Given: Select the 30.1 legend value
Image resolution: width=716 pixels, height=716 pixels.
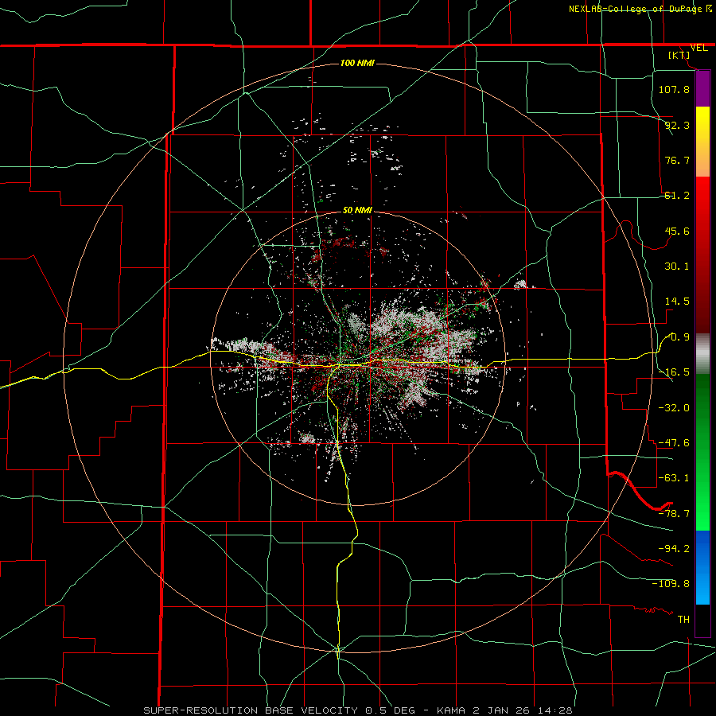Looking at the screenshot, I should click(677, 267).
